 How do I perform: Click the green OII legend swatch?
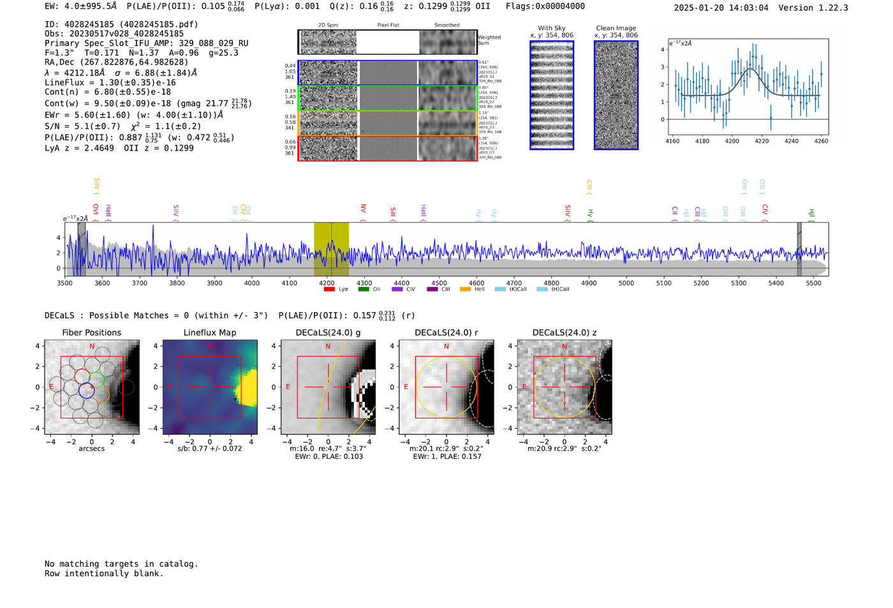point(364,289)
